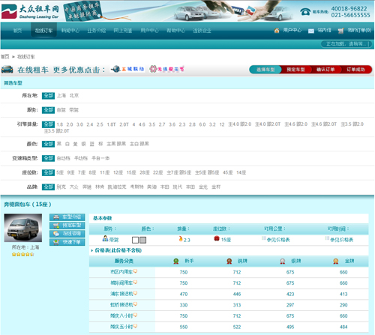This screenshot has height=335, width=375.
Task: Click the 参见价格表 link under 可用公里
Action: coord(278,240)
